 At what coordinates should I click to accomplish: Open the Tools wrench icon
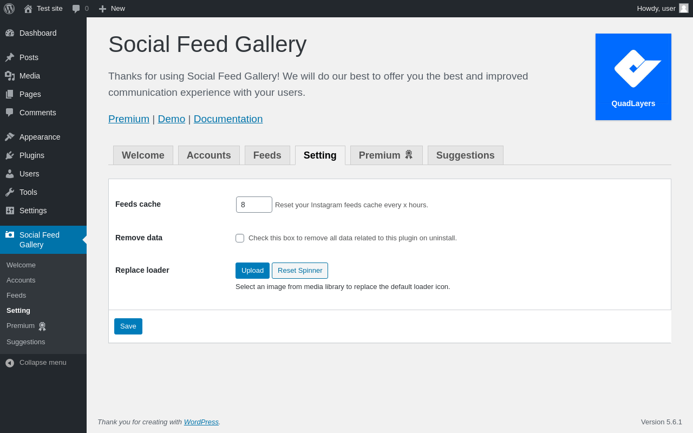(x=10, y=192)
